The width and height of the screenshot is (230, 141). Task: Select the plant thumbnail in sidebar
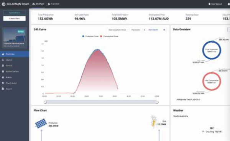(x=15, y=38)
